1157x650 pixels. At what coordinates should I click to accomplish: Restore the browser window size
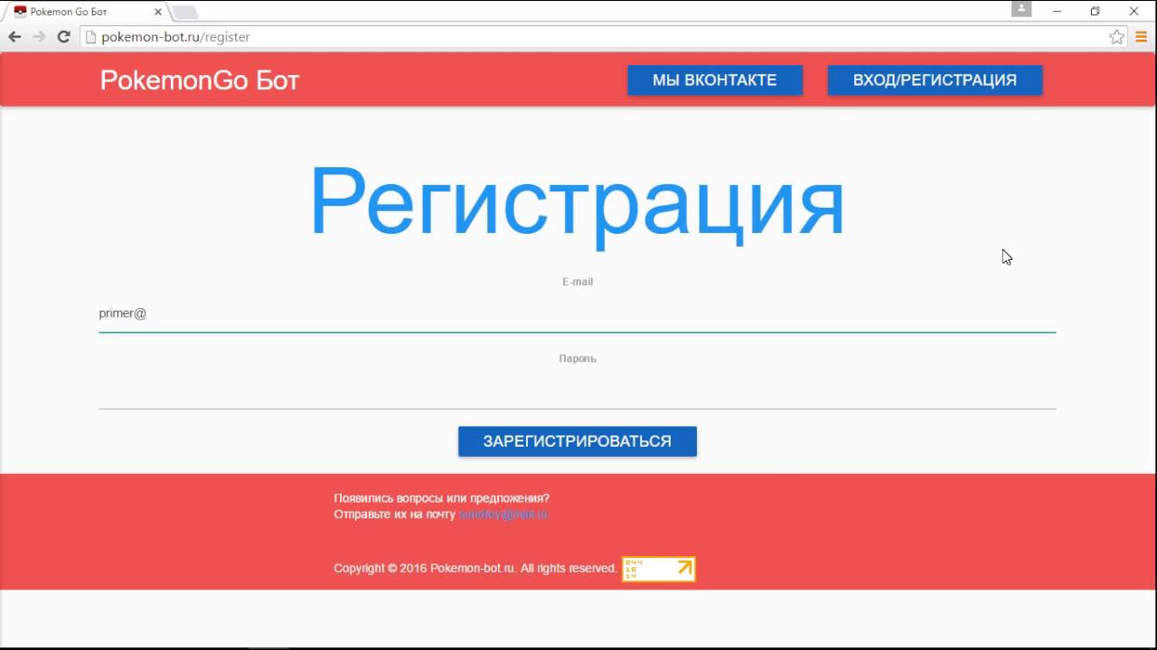click(1096, 11)
